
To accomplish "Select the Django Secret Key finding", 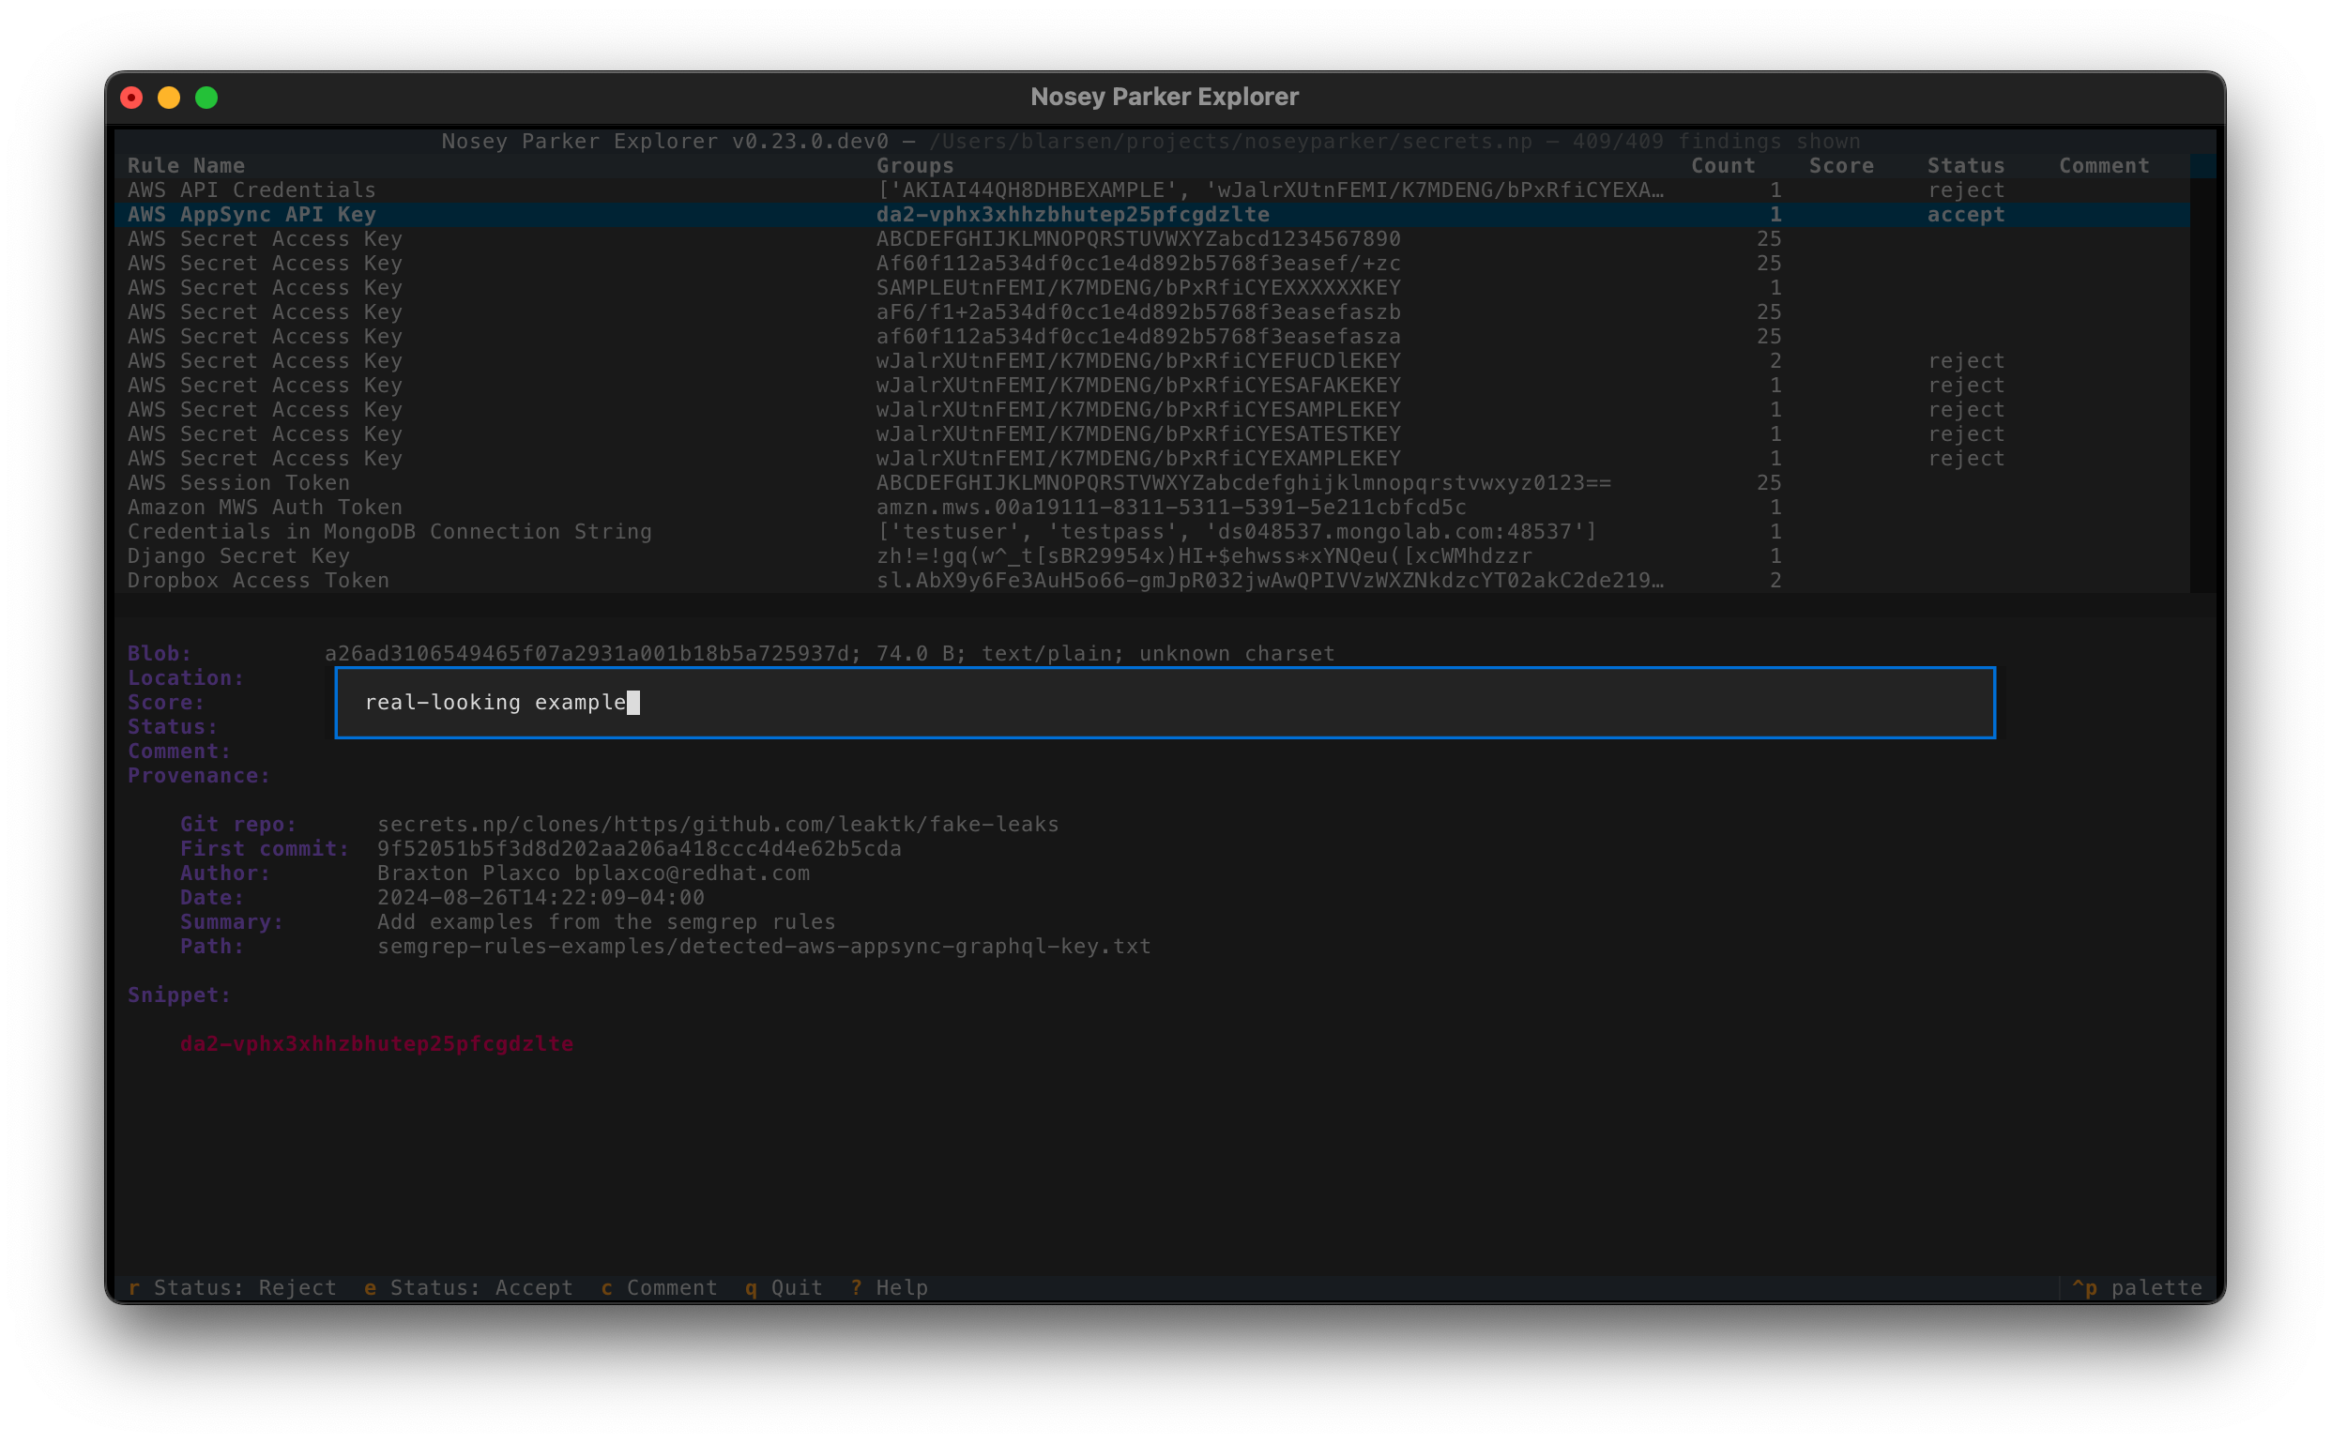I will (238, 556).
